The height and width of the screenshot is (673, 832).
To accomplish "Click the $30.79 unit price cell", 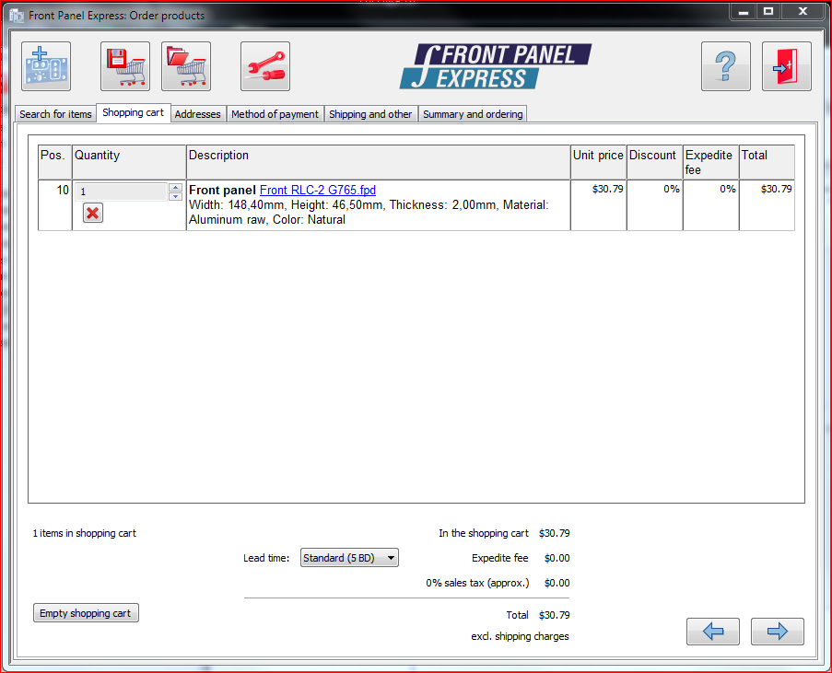I will 599,205.
